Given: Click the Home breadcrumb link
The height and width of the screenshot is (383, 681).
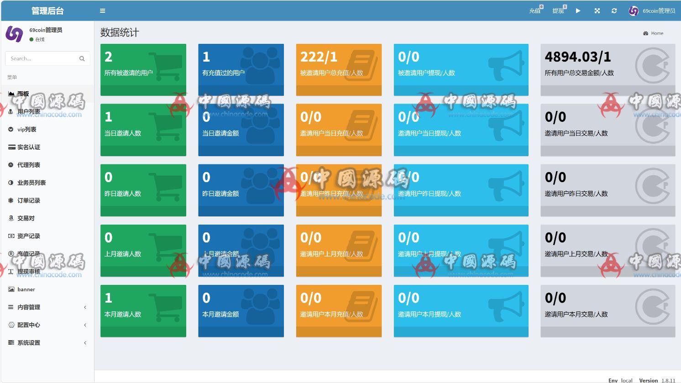Looking at the screenshot, I should (x=657, y=33).
